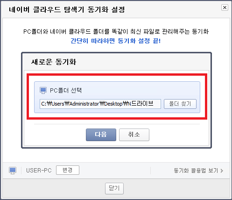Click the 네이버 클라우드 탐색기 동기화 설정 title bar
The width and height of the screenshot is (232, 200).
click(x=67, y=9)
